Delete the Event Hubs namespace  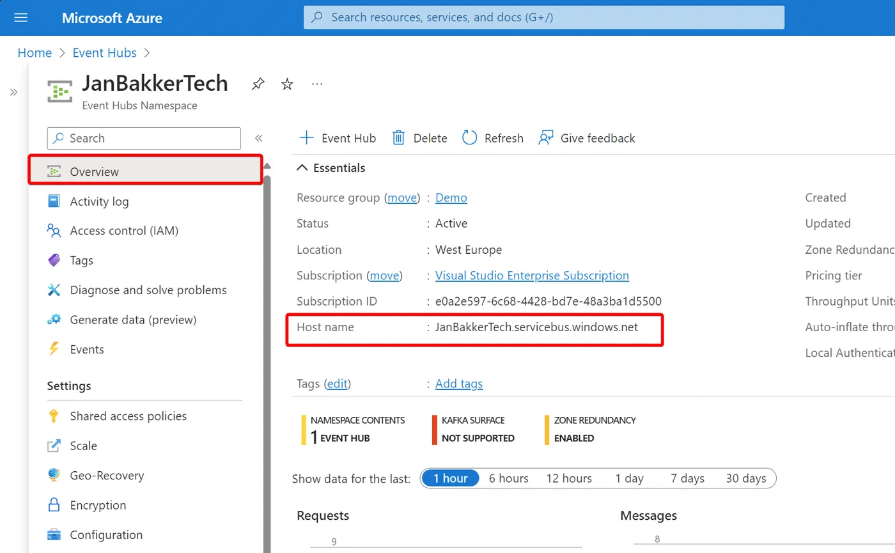419,138
